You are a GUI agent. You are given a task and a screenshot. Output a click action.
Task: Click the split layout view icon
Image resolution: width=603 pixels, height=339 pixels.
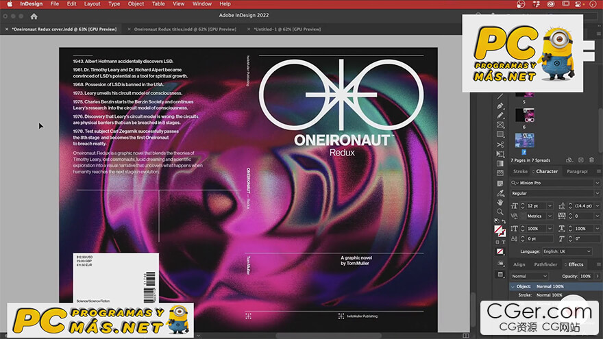pos(466,336)
